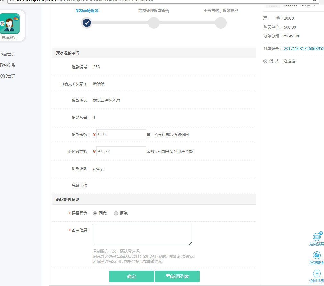Click the 在线联系 QQ penguin icon
Image resolution: width=324 pixels, height=286 pixels.
(317, 255)
